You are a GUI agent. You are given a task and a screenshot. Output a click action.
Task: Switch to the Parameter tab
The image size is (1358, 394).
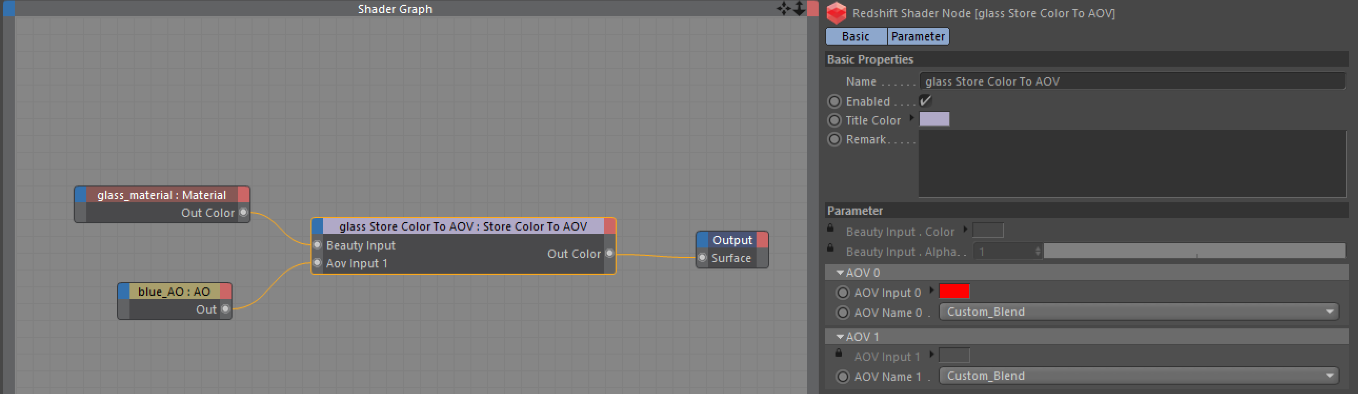[918, 36]
